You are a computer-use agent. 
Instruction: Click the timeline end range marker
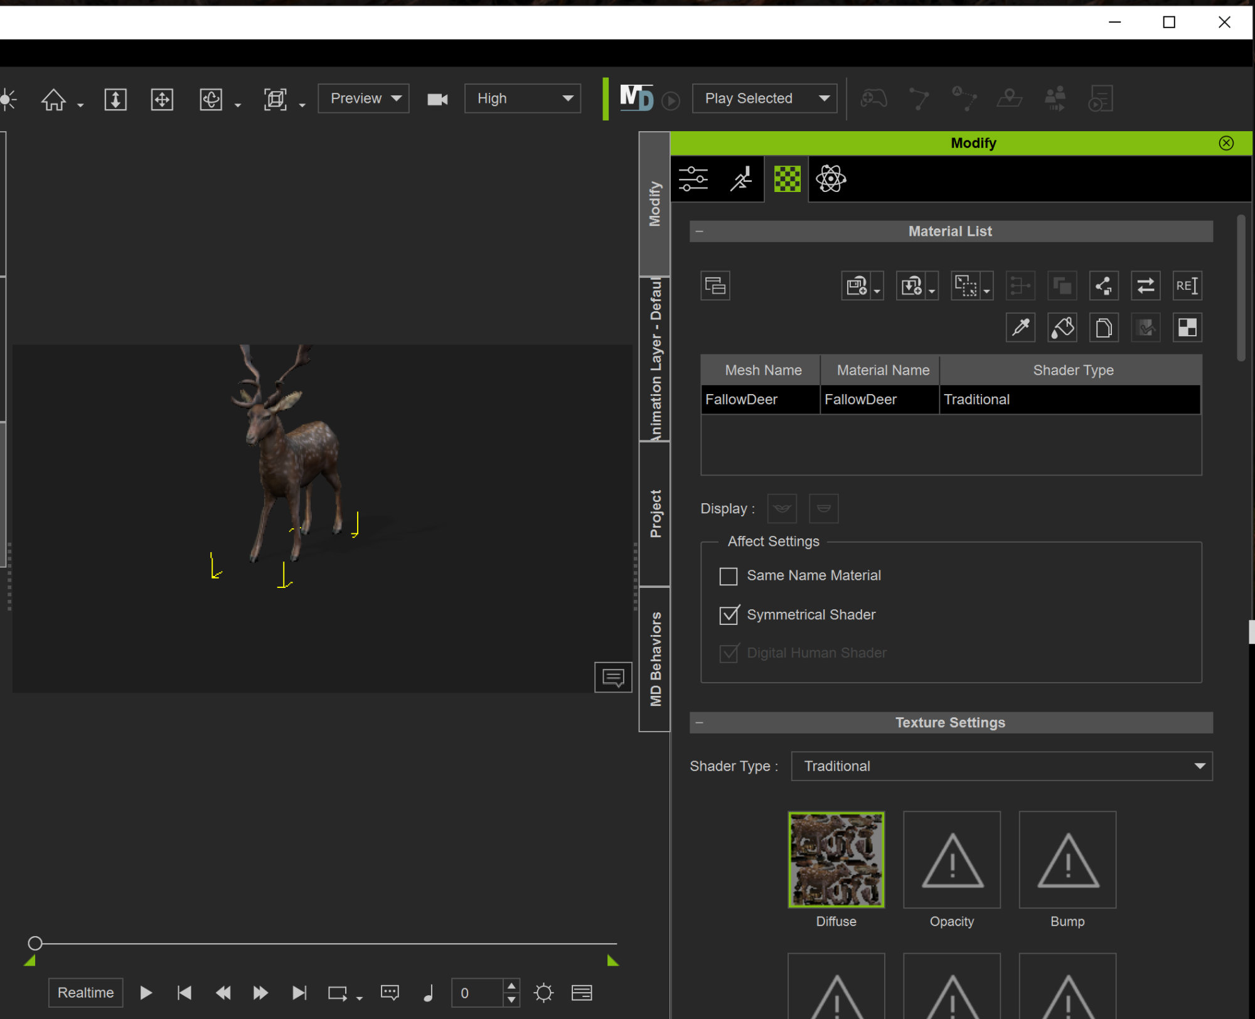(612, 961)
